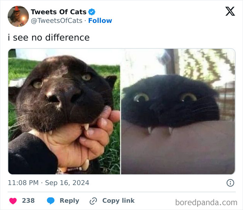Open the black cat photo on right
243x210 pixels.
click(x=178, y=111)
